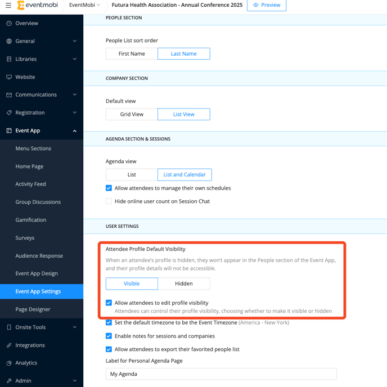This screenshot has width=387, height=387.
Task: Click the Overview gauge icon
Action: (9, 24)
